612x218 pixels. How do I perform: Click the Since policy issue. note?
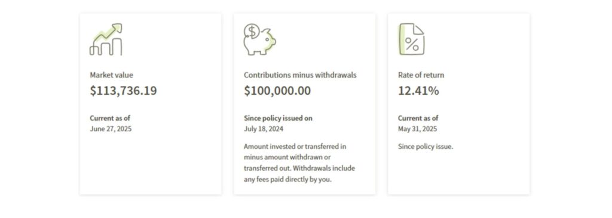[x=426, y=147]
